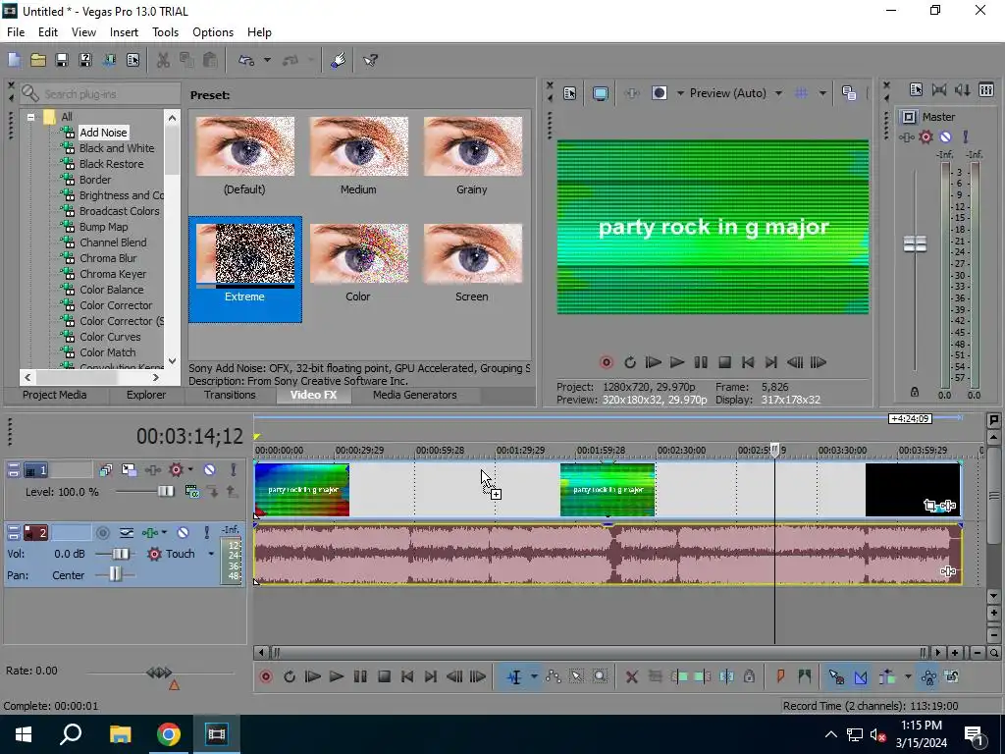Open the split-screen view dropdown arrow

[680, 93]
